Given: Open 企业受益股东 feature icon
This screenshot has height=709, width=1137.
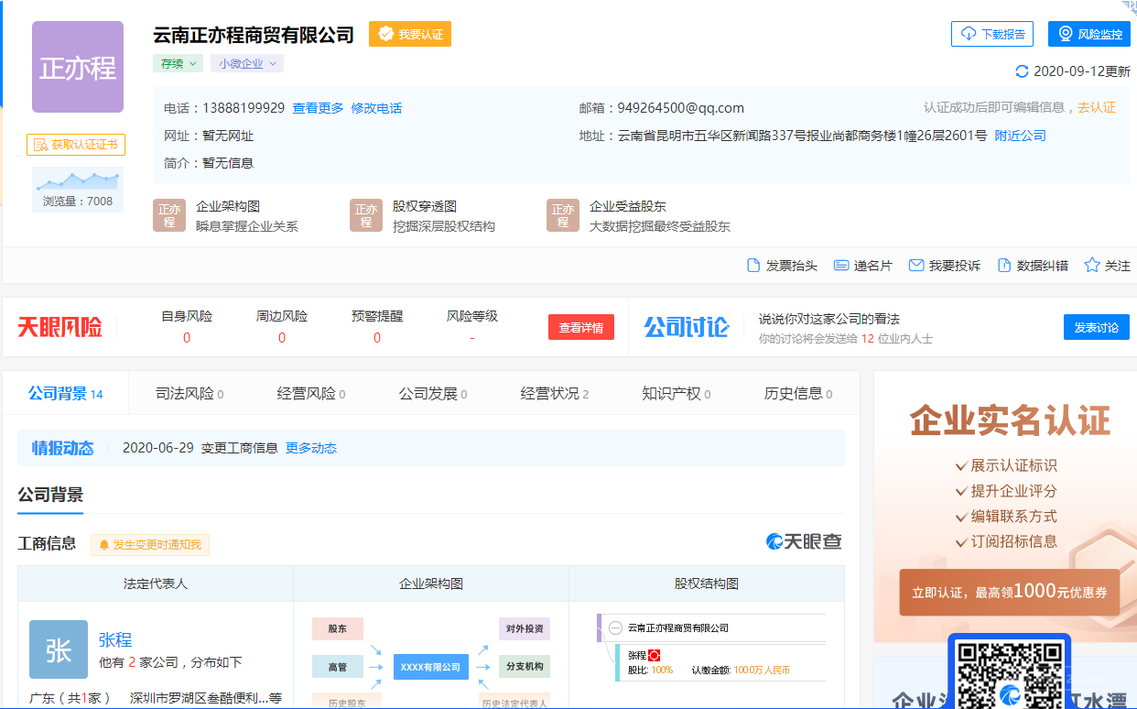Looking at the screenshot, I should pyautogui.click(x=563, y=216).
